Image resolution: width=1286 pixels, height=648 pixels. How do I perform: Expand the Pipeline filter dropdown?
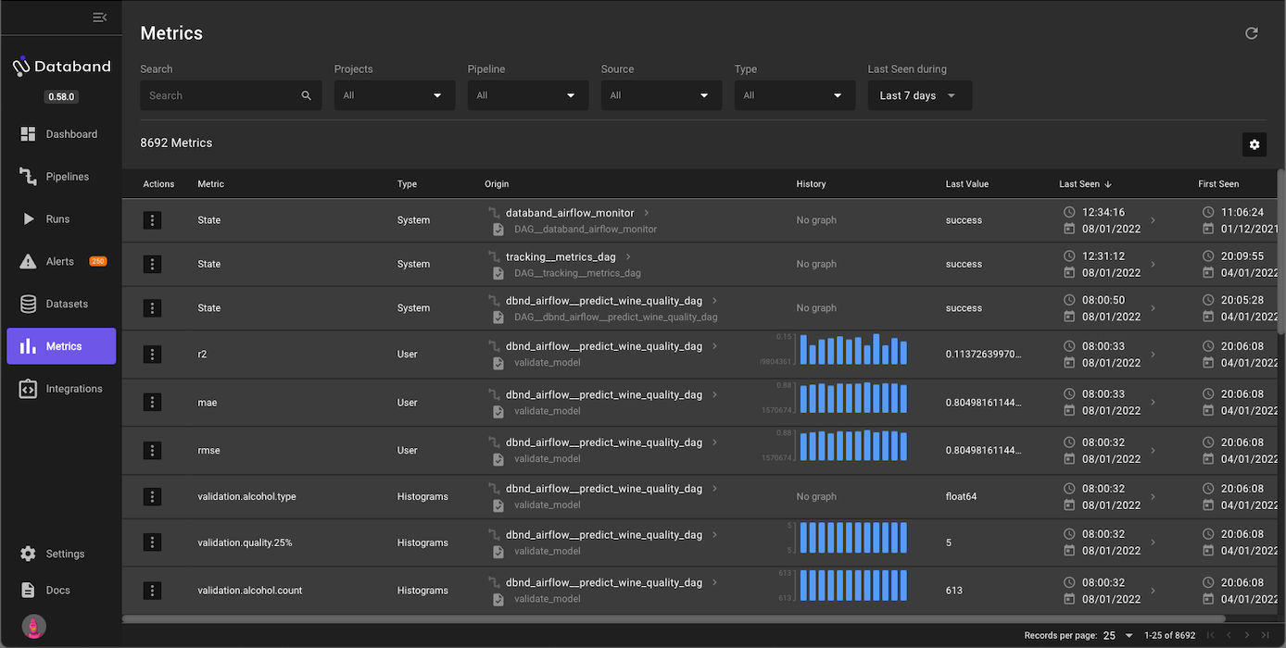527,95
